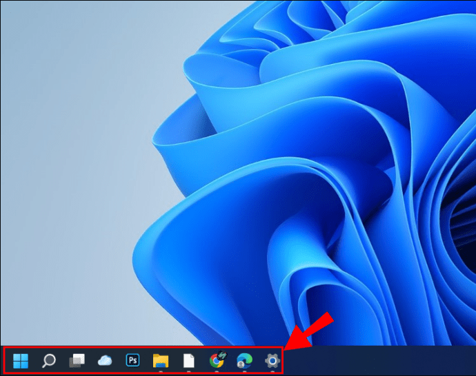Click the empty gray desktop area on left
Viewport: 476px width, 376px height.
(x=62, y=172)
